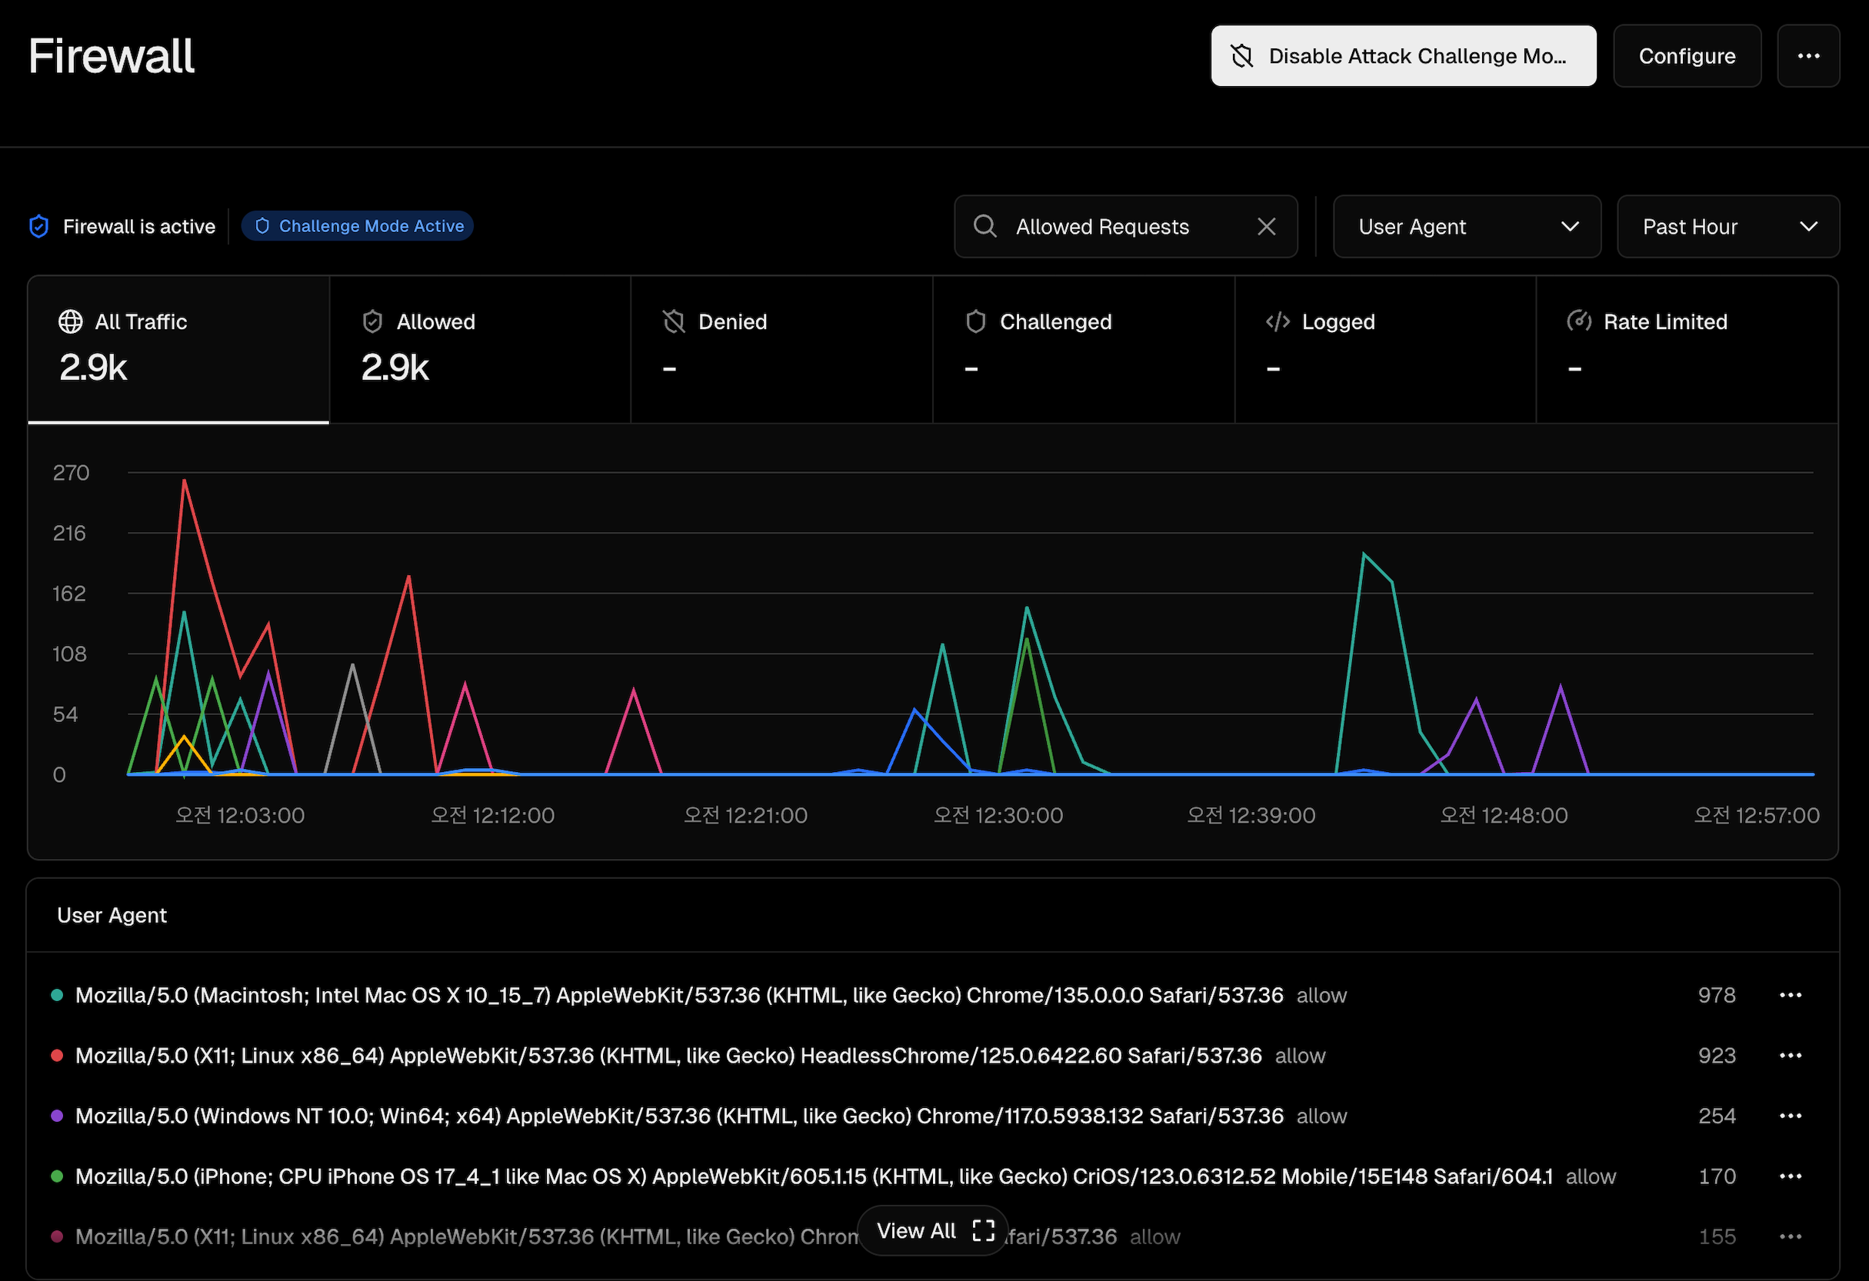This screenshot has width=1869, height=1281.
Task: Click the shield check icon on Allowed
Action: point(372,321)
